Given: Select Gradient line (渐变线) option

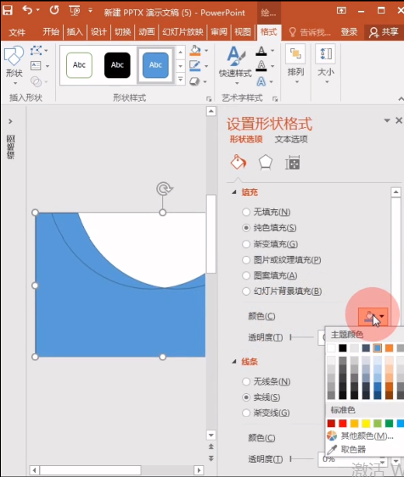Looking at the screenshot, I should click(x=266, y=413).
